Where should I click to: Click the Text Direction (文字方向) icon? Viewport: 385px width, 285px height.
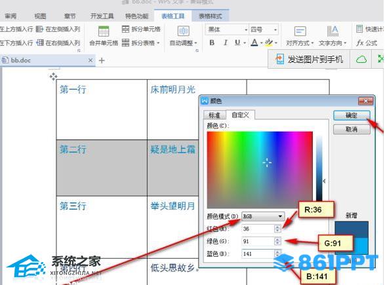pyautogui.click(x=333, y=31)
